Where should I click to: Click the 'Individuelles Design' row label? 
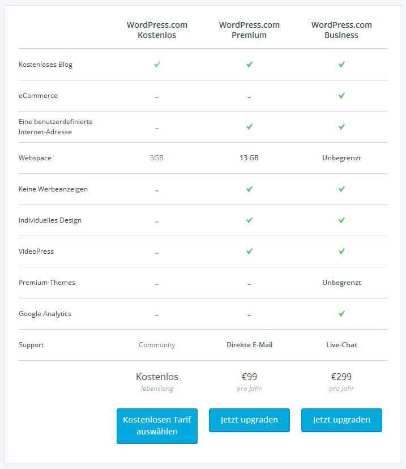pyautogui.click(x=50, y=220)
